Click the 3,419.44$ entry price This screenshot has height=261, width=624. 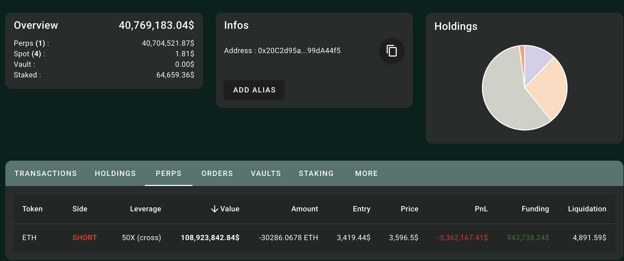click(354, 238)
